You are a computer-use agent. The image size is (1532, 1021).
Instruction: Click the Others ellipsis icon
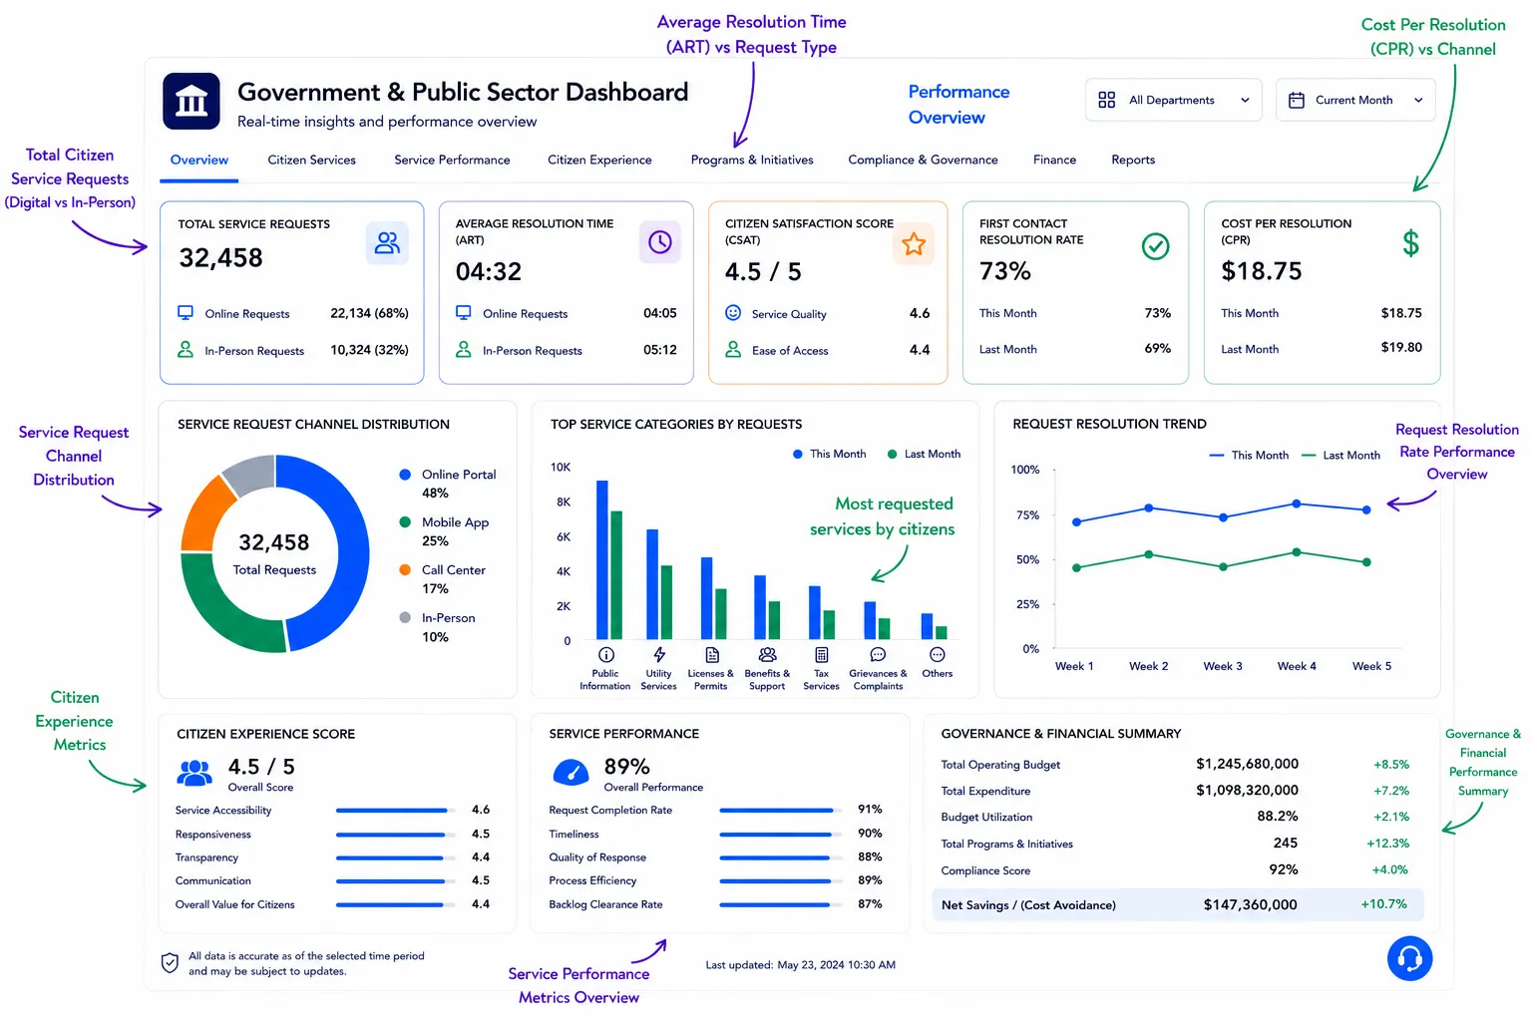(x=938, y=655)
